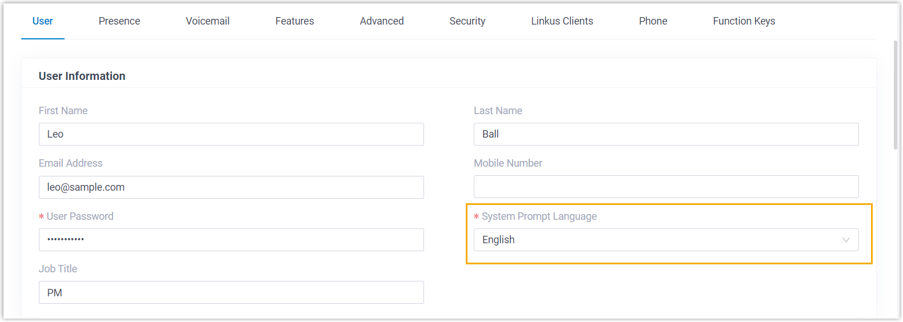Focus the User Password field
The width and height of the screenshot is (903, 322).
click(231, 240)
